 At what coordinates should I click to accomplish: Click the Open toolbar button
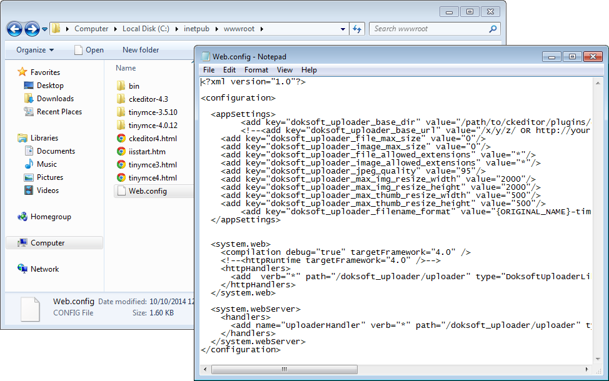tap(88, 50)
